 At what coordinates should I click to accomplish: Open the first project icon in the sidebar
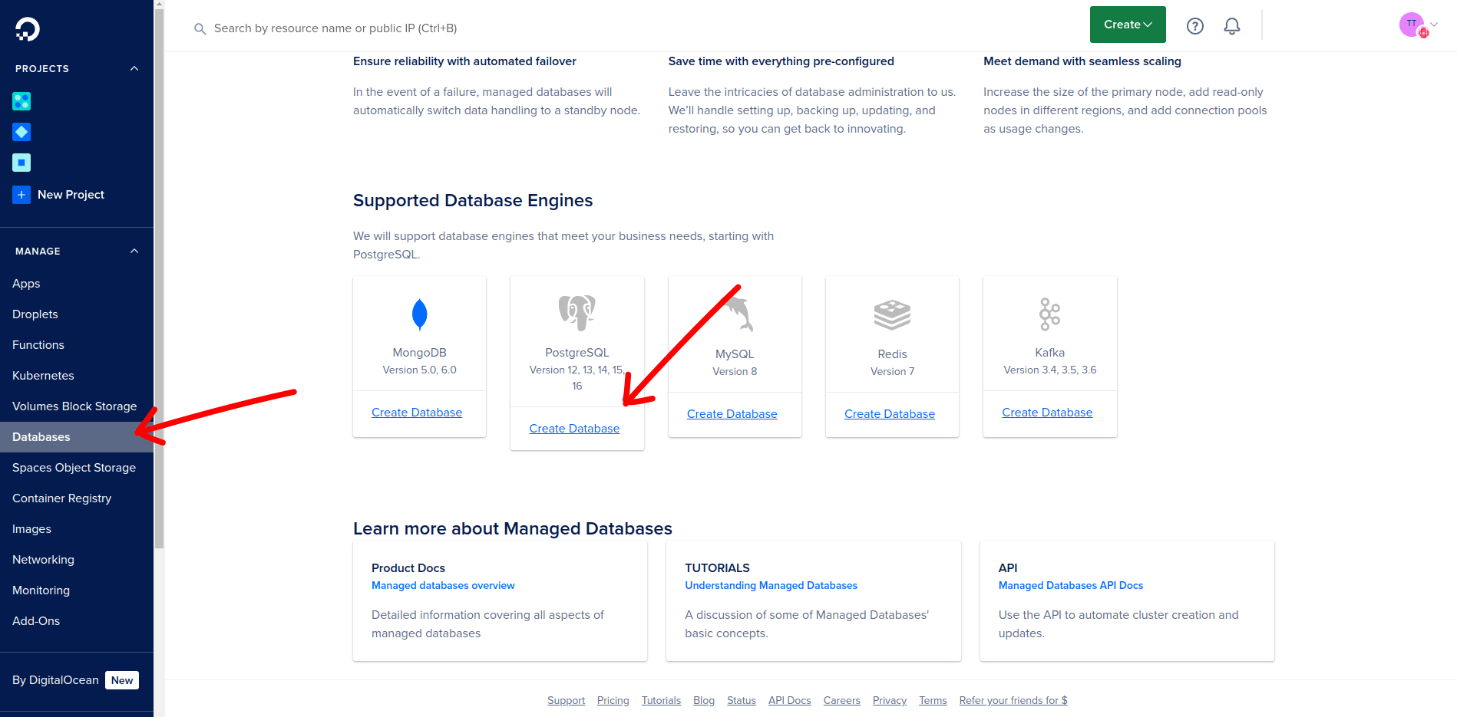(x=21, y=100)
